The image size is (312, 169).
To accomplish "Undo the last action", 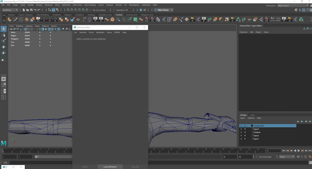I will pos(35,10).
